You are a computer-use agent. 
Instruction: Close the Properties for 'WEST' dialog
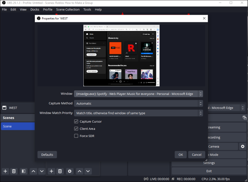point(204,18)
